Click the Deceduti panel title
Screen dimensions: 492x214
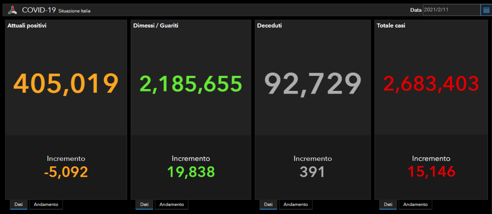point(269,25)
